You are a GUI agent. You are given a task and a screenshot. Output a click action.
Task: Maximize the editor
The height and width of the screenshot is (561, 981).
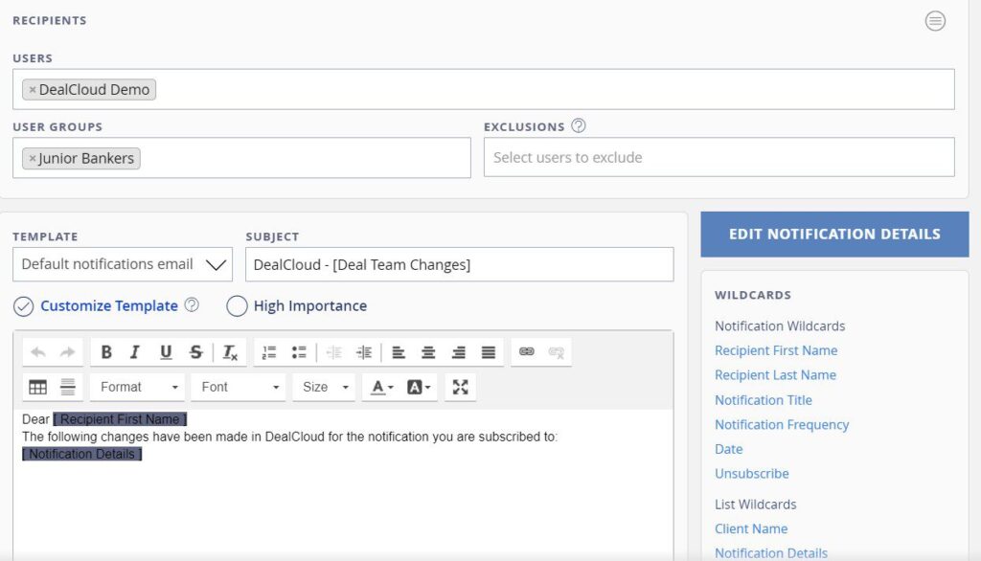[461, 387]
